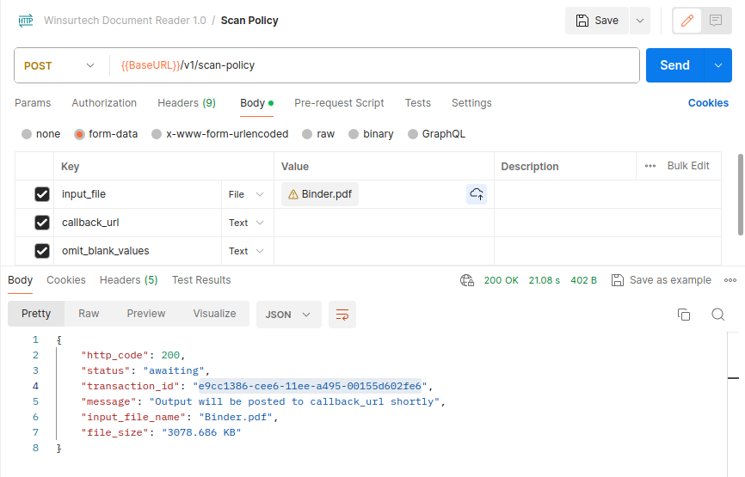This screenshot has height=477, width=745.
Task: Open the comments icon
Action: click(716, 21)
